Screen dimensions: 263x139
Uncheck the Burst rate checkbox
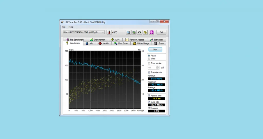coord(149,102)
